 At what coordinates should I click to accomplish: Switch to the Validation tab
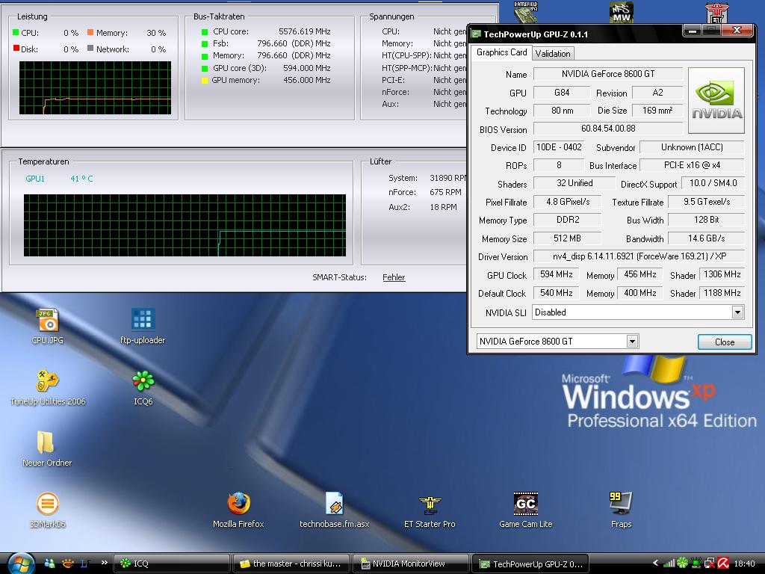(552, 54)
